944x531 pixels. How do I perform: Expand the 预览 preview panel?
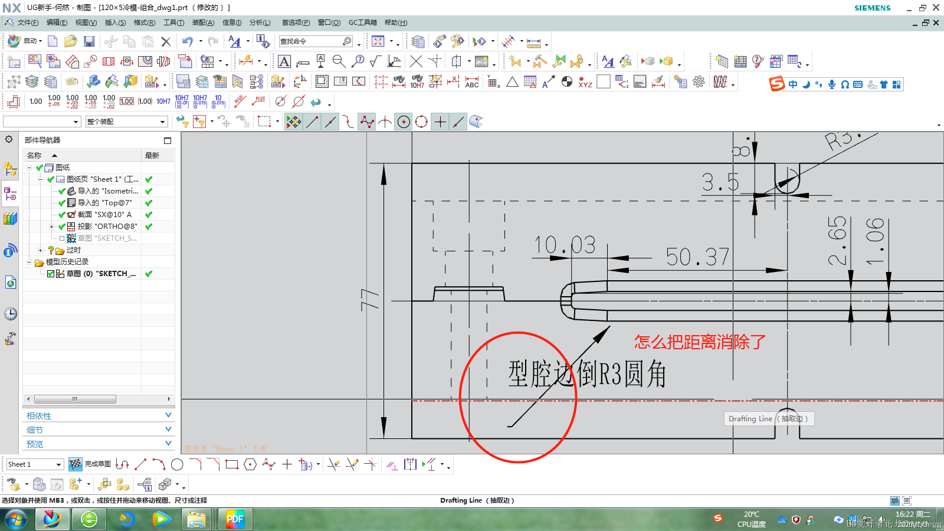pyautogui.click(x=99, y=444)
